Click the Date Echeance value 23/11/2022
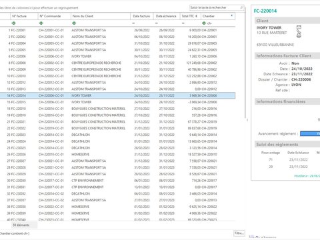Screen dimensions: 320x240 (302, 74)
